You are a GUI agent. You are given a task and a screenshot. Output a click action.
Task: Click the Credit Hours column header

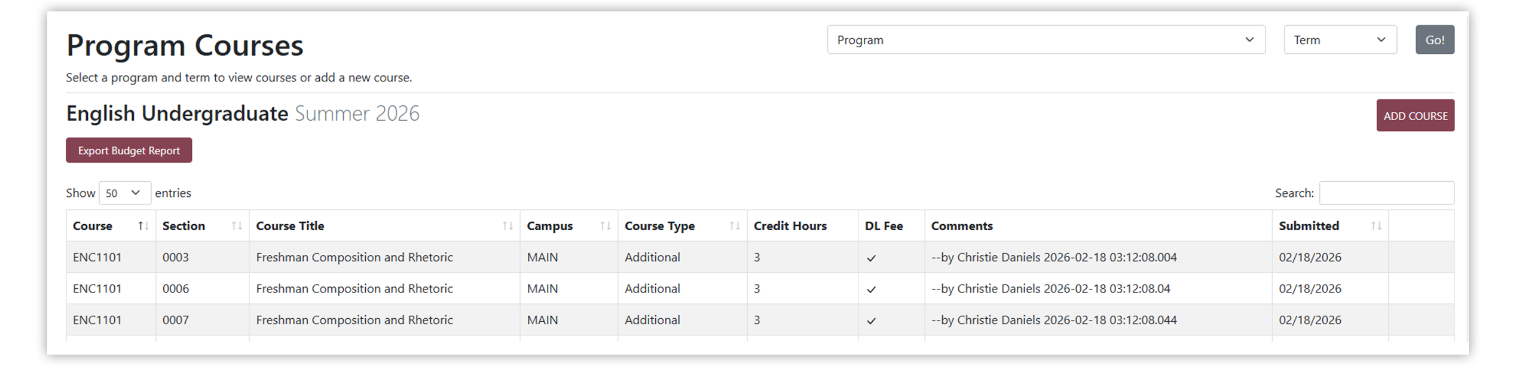coord(790,226)
